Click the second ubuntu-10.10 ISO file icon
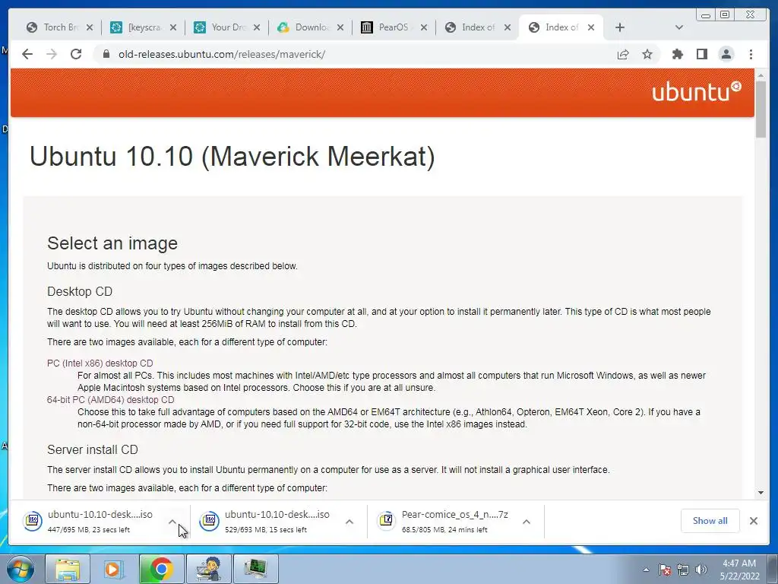778x584 pixels. [x=210, y=520]
